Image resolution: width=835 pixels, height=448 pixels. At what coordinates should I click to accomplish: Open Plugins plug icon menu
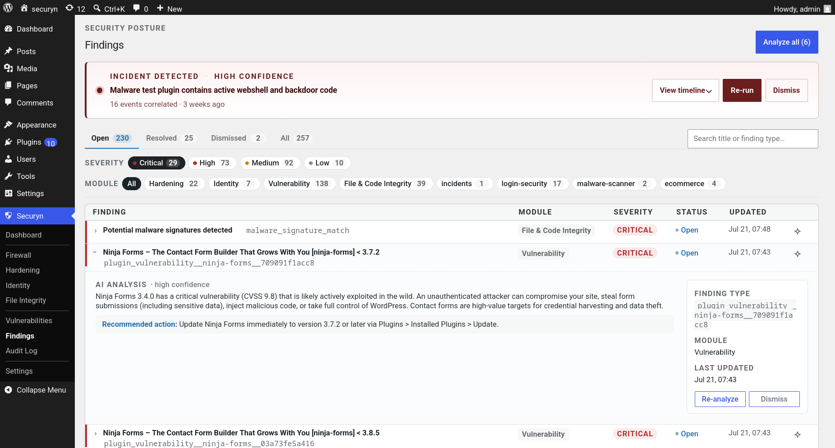click(8, 142)
